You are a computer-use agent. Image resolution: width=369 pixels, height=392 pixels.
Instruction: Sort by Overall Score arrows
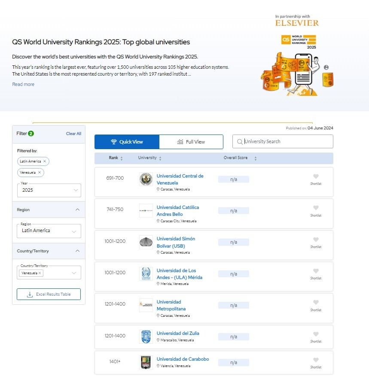point(255,158)
